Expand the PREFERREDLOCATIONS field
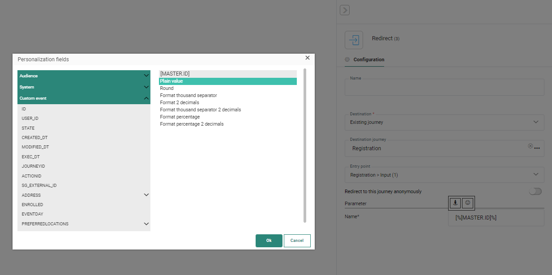This screenshot has height=275, width=552. coord(146,224)
